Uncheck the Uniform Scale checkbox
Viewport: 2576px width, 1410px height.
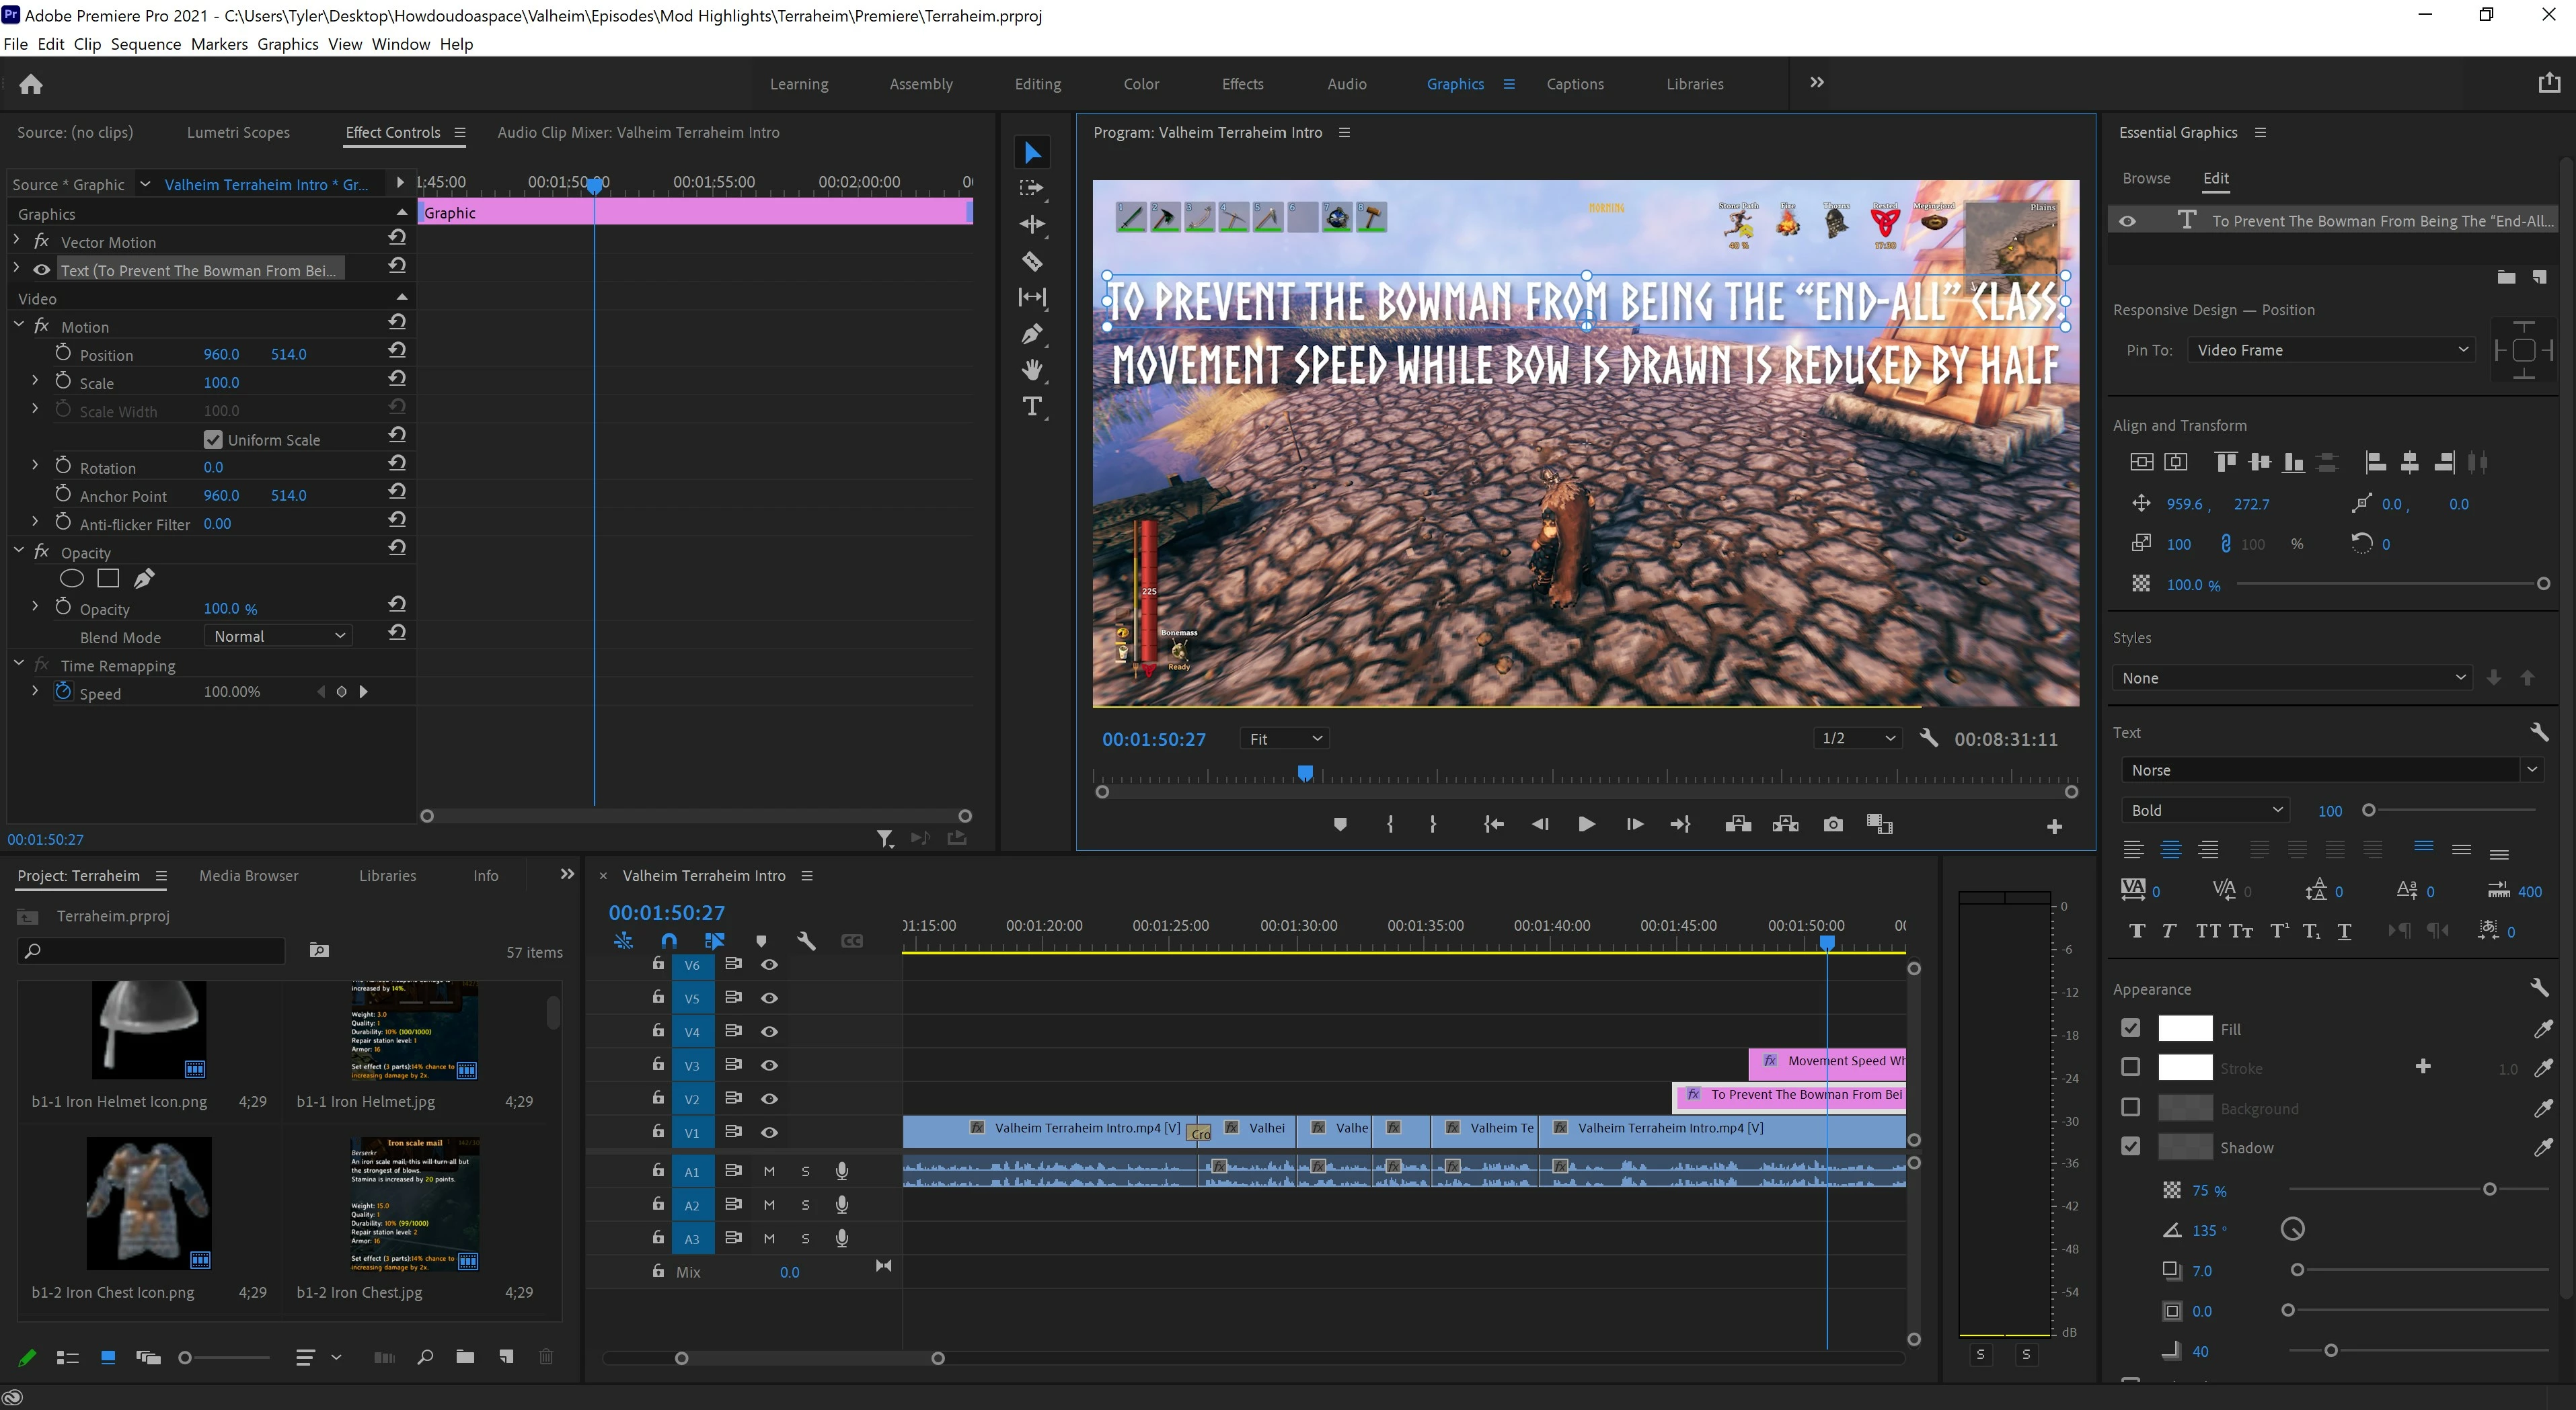tap(213, 440)
